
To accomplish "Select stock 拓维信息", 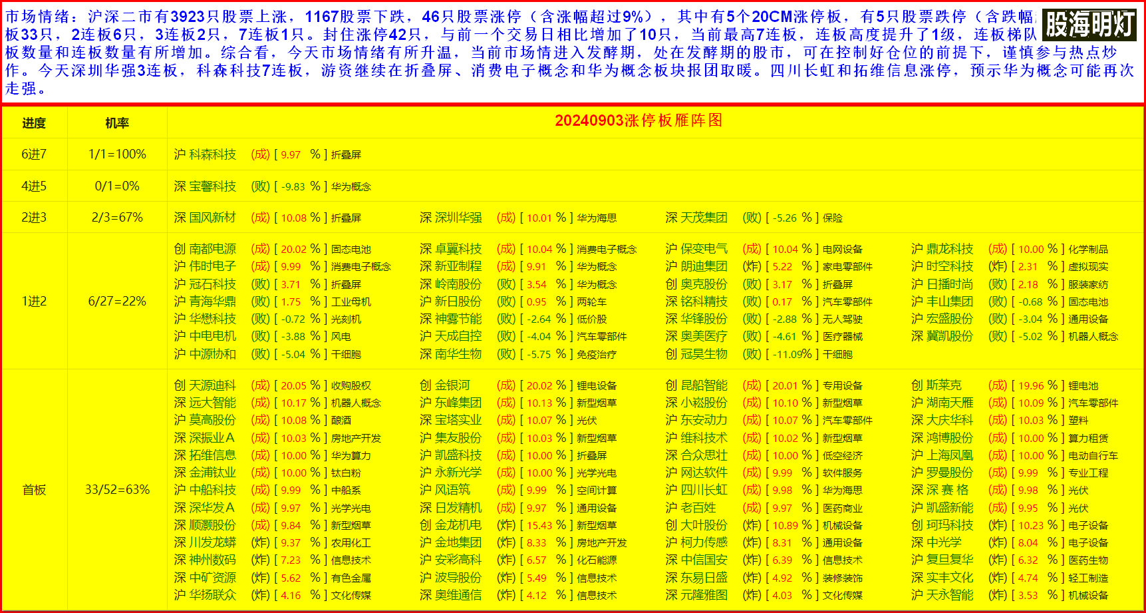I will click(212, 455).
